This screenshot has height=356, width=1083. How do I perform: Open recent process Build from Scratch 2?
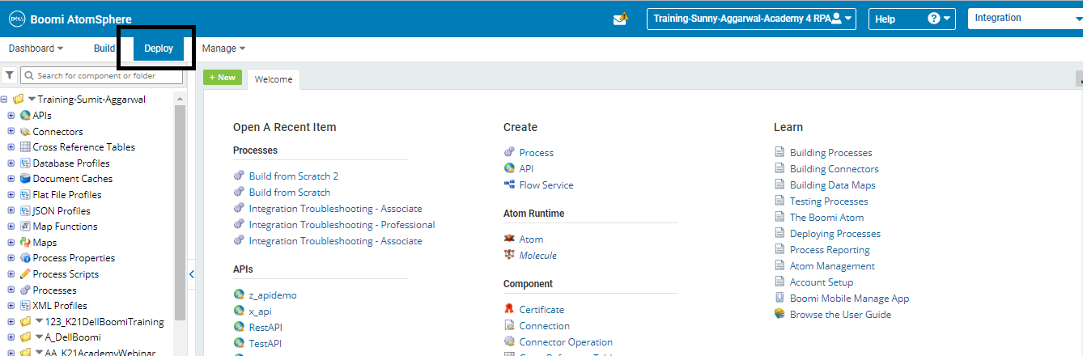[294, 176]
